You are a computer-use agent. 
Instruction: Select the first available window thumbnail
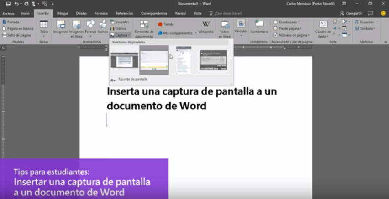124,60
